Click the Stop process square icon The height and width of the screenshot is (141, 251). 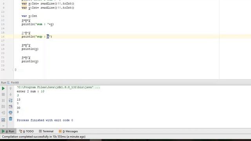coord(3,94)
